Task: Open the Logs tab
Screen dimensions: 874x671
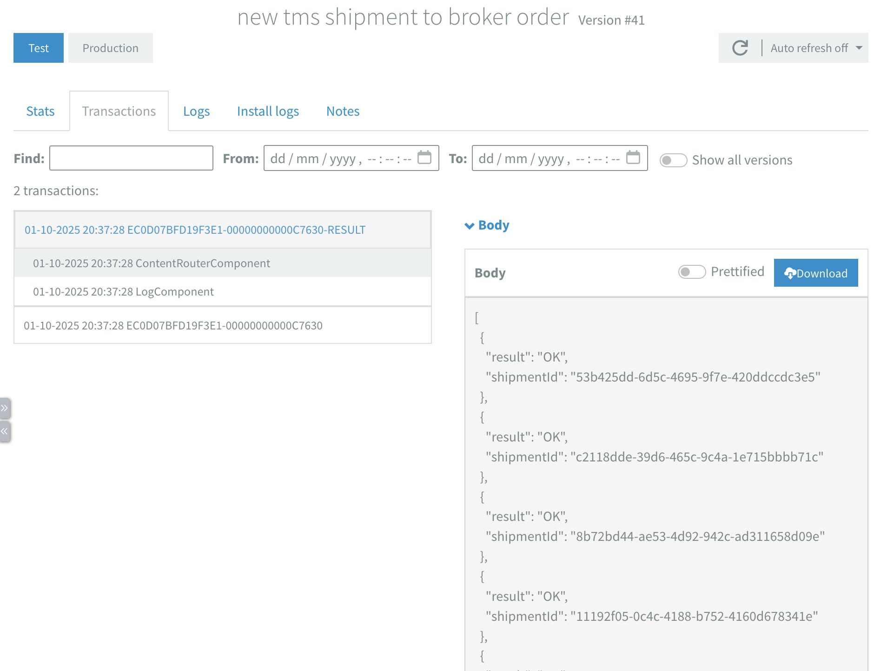Action: 196,112
